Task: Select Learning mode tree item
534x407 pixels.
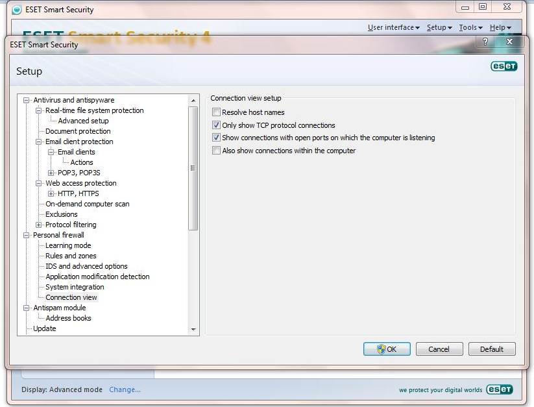Action: 68,245
